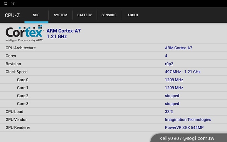The image size is (227, 142).
Task: Tap the 16° temperature status indicator
Action: click(x=13, y=3)
